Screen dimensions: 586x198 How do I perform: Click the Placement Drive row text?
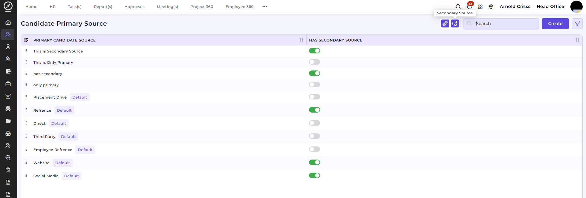pyautogui.click(x=50, y=97)
